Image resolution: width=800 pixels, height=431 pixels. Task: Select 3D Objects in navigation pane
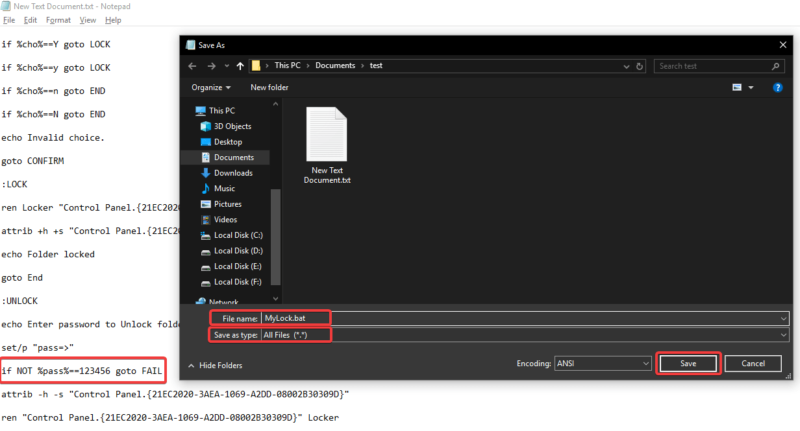click(x=232, y=126)
